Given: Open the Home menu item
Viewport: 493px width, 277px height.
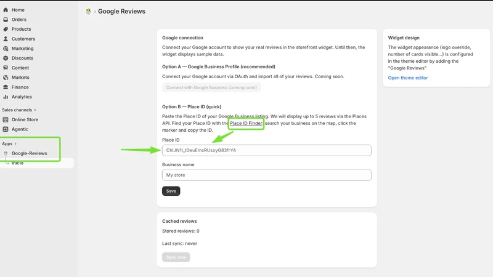Looking at the screenshot, I should 18,10.
